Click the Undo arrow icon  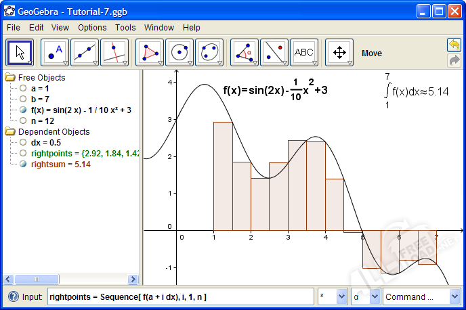[454, 45]
